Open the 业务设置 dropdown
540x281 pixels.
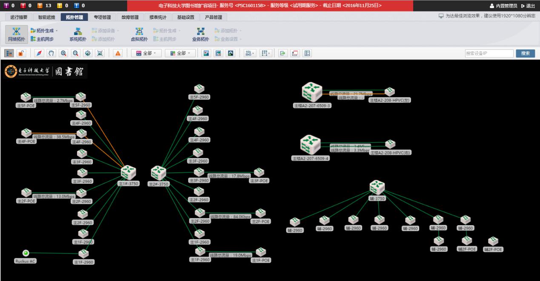click(x=229, y=39)
